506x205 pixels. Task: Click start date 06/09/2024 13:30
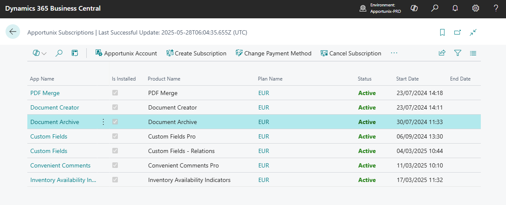click(x=419, y=136)
